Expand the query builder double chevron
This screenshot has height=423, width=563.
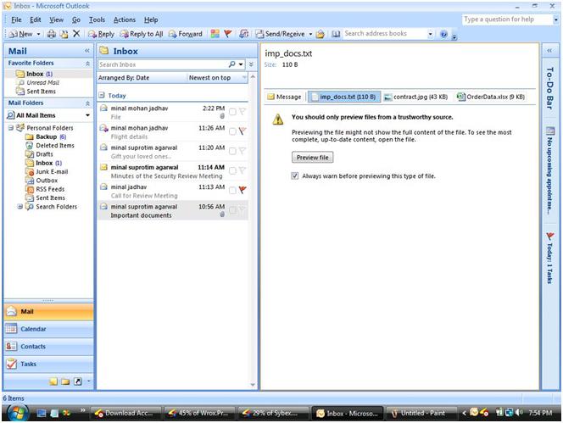(251, 64)
